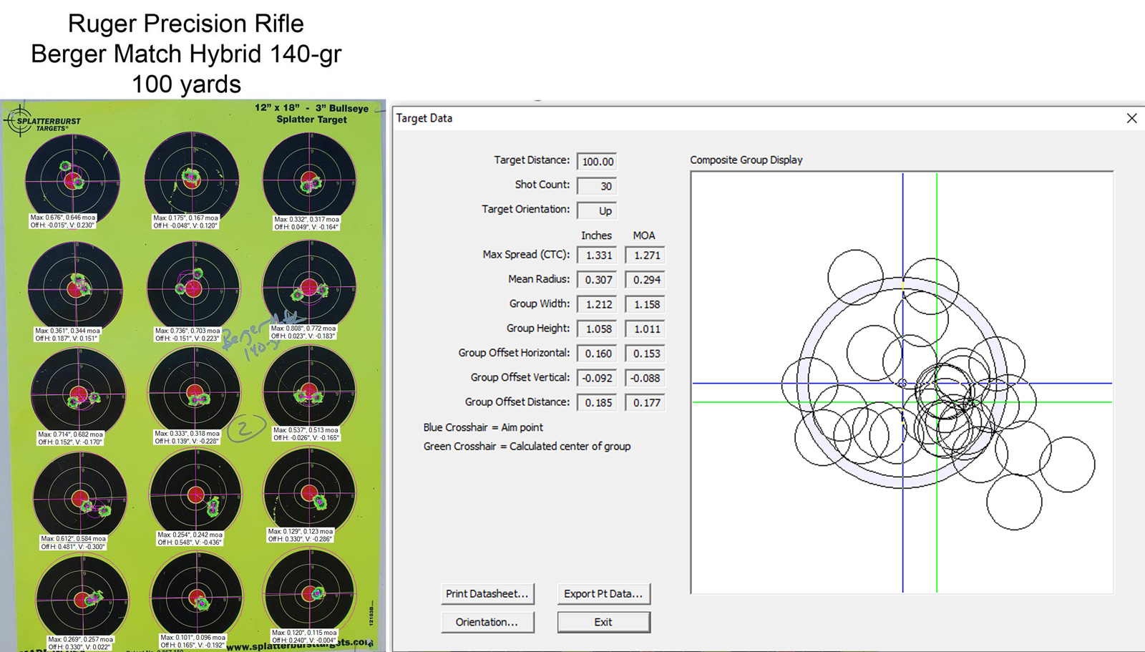Select Group Width inches value 1.212
This screenshot has width=1145, height=652.
click(597, 304)
